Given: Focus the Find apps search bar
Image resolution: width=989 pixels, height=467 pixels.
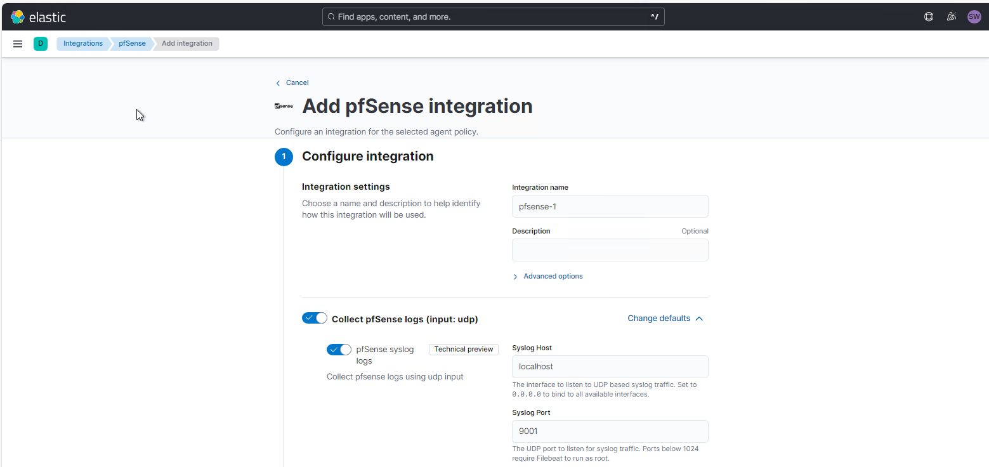Looking at the screenshot, I should click(494, 17).
